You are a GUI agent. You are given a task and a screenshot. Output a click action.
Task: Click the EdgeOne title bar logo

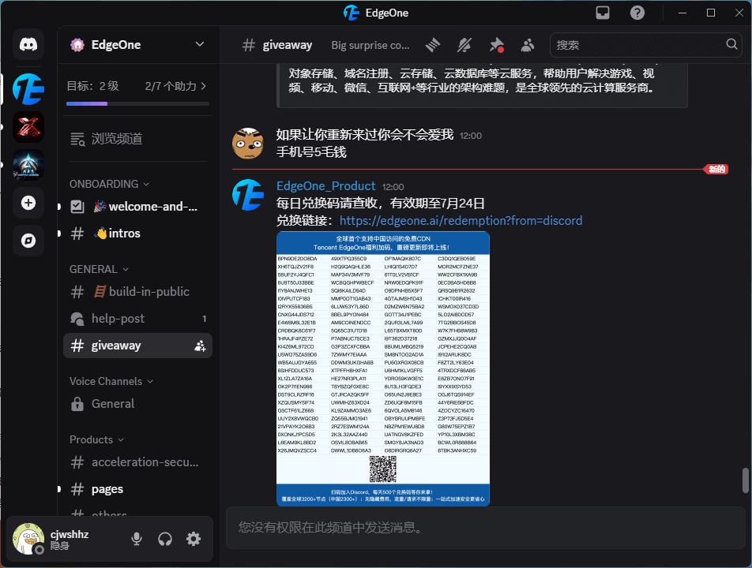(x=351, y=13)
